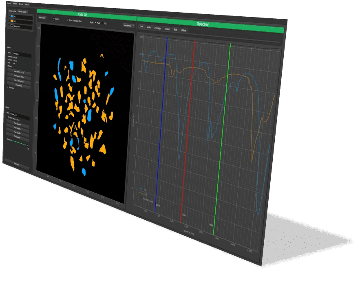Screen dimensions: 360x307
Task: Open the Advanced dropdown
Action: 129,25
